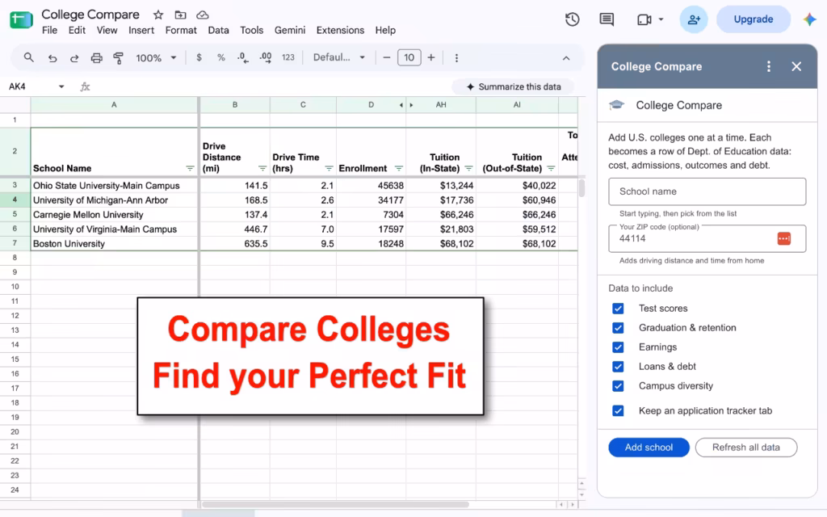Open toolbar more options dots
The width and height of the screenshot is (827, 517).
click(456, 58)
